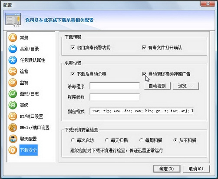Select the 每天扫描 radio option

pos(107,140)
